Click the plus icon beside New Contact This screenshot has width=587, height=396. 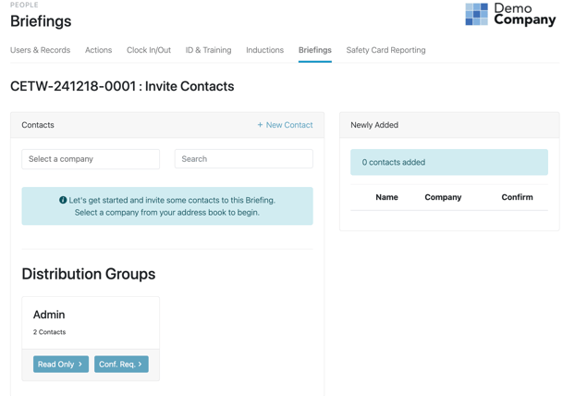pos(260,125)
